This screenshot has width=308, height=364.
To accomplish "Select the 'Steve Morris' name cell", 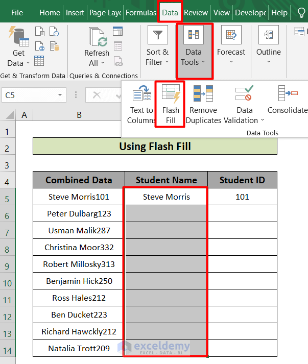I will 167,197.
